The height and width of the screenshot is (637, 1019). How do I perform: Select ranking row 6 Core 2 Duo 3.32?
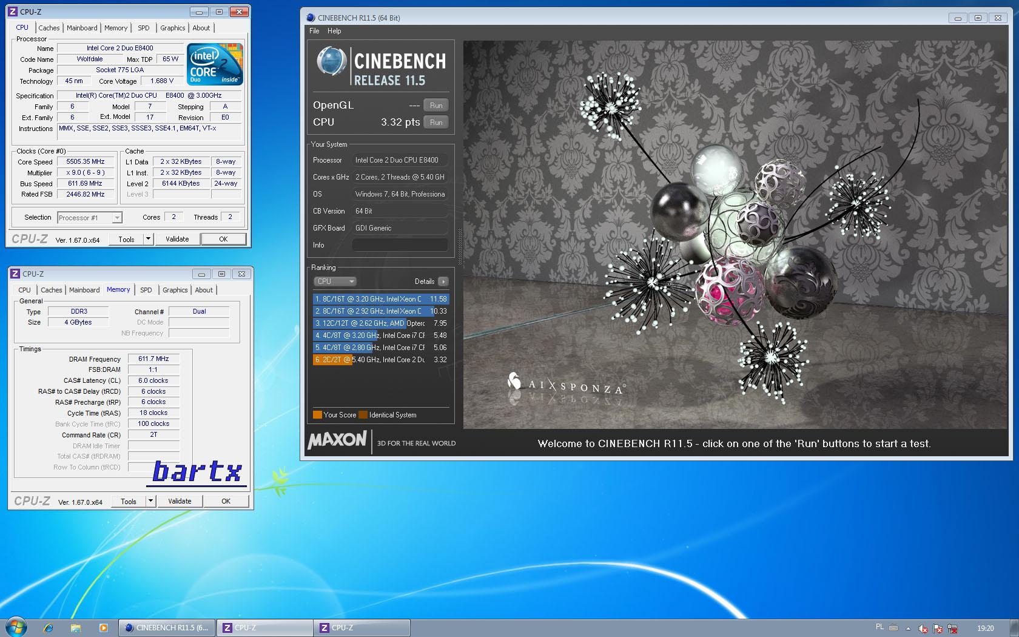tap(381, 360)
